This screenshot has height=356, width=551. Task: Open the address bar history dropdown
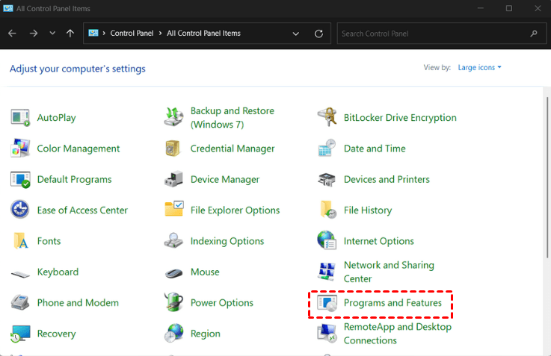tap(296, 34)
